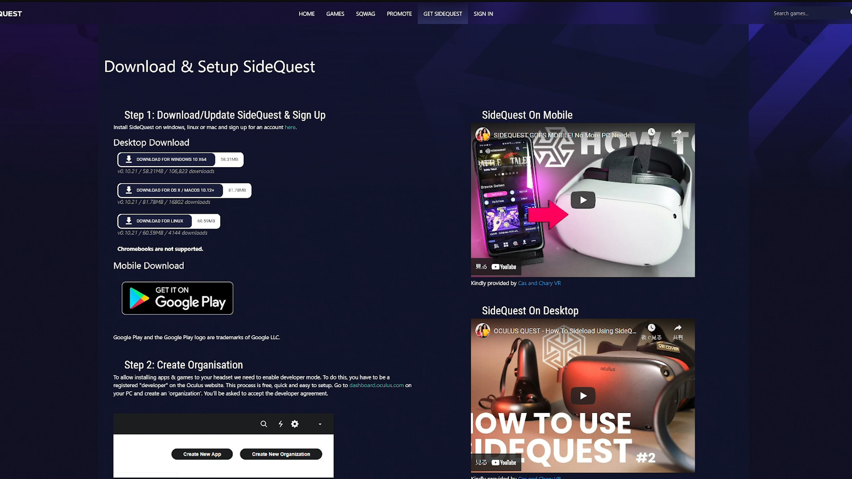Download SideQuest for Linux
852x479 pixels.
(x=169, y=221)
